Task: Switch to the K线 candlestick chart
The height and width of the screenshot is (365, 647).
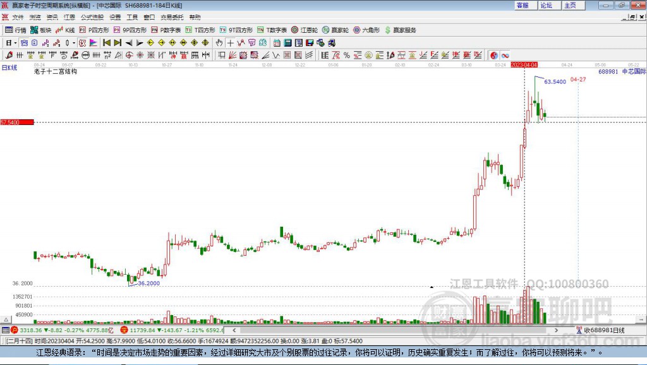Action: click(x=65, y=30)
